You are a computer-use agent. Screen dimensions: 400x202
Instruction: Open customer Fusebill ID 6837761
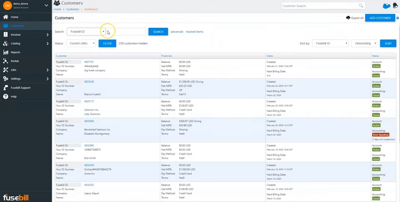(x=89, y=62)
